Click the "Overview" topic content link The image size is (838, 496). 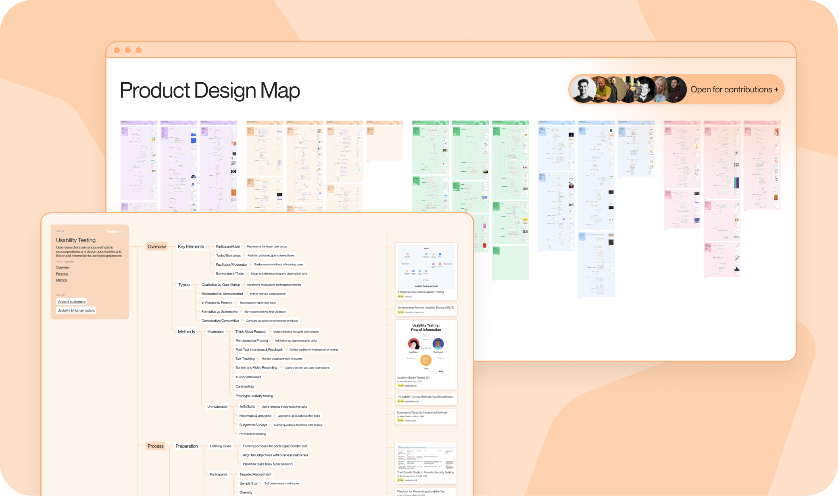tap(63, 267)
